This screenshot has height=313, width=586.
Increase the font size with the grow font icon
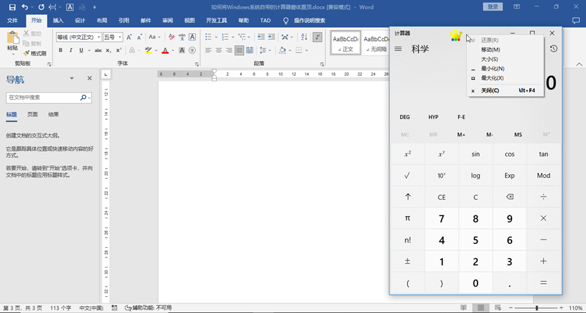[x=129, y=37]
